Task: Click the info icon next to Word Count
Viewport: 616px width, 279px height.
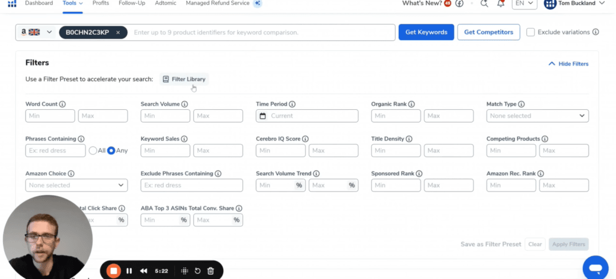Action: point(62,104)
